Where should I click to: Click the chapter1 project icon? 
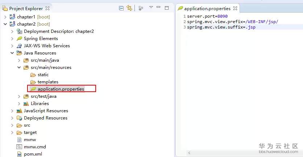point(12,17)
